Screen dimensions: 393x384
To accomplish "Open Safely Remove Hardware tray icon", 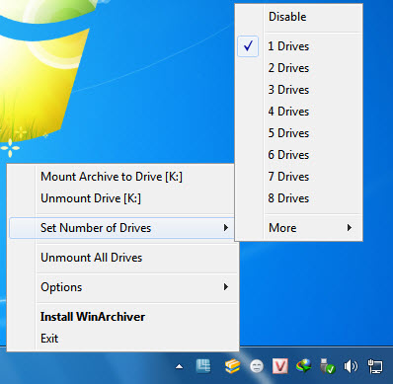I will click(327, 366).
